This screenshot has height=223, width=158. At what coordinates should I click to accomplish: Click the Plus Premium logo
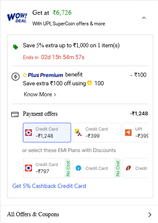click(x=43, y=75)
